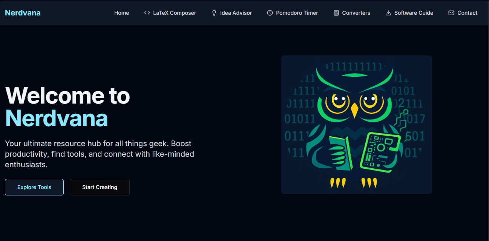Click the lightbulb icon for Idea Advisor
Screen dimensions: 489x241
(214, 13)
